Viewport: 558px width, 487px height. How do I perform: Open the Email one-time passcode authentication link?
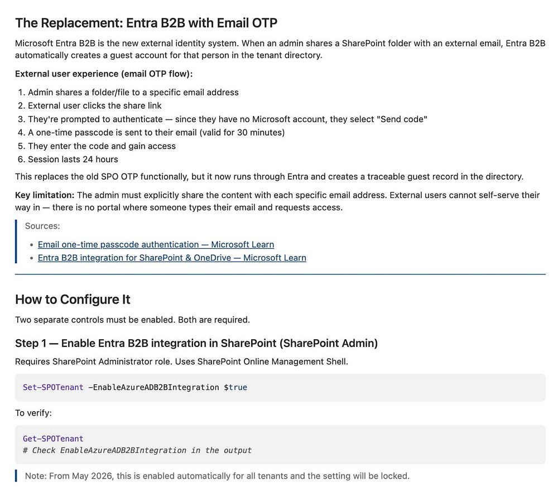coord(156,244)
